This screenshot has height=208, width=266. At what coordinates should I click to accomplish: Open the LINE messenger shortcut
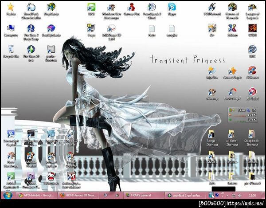(x=91, y=9)
